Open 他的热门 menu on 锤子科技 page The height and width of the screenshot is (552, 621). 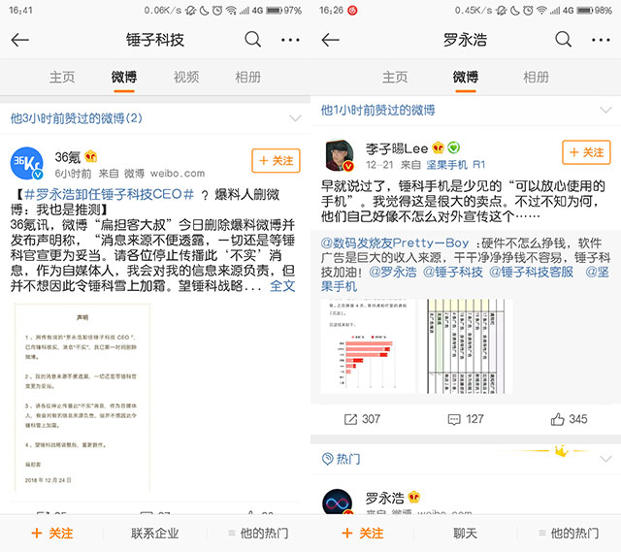(258, 534)
